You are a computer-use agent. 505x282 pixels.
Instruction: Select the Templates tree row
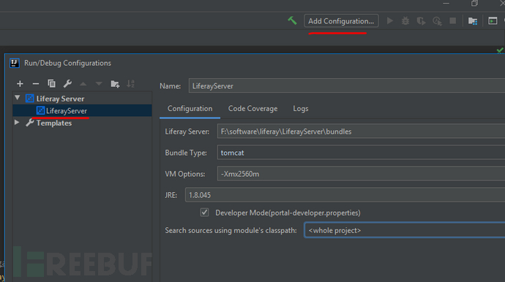[82, 123]
